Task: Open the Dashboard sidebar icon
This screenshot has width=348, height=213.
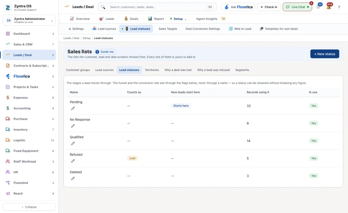Action: click(x=8, y=34)
